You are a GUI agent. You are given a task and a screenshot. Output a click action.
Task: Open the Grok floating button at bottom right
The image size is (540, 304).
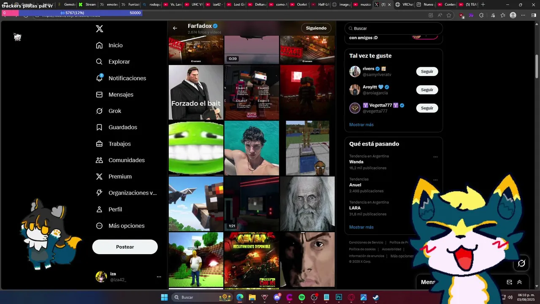[521, 263]
